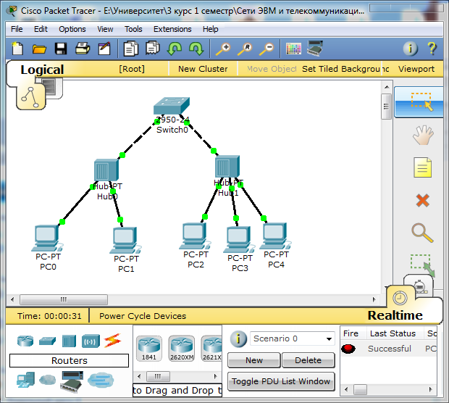This screenshot has height=403, width=449.
Task: Select WAN Emulation cloud icon
Action: pos(47,380)
